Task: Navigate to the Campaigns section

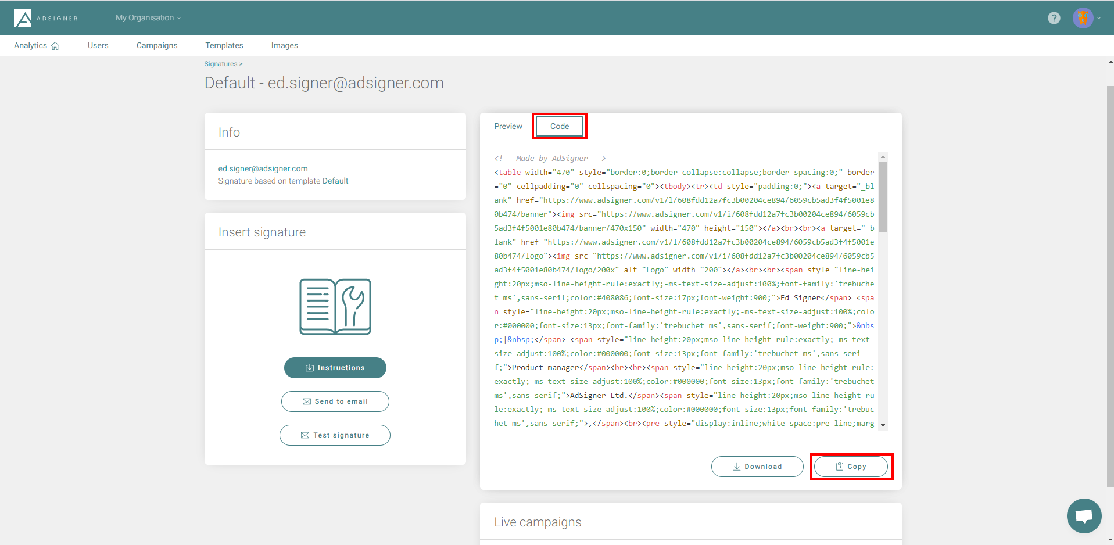Action: tap(156, 45)
